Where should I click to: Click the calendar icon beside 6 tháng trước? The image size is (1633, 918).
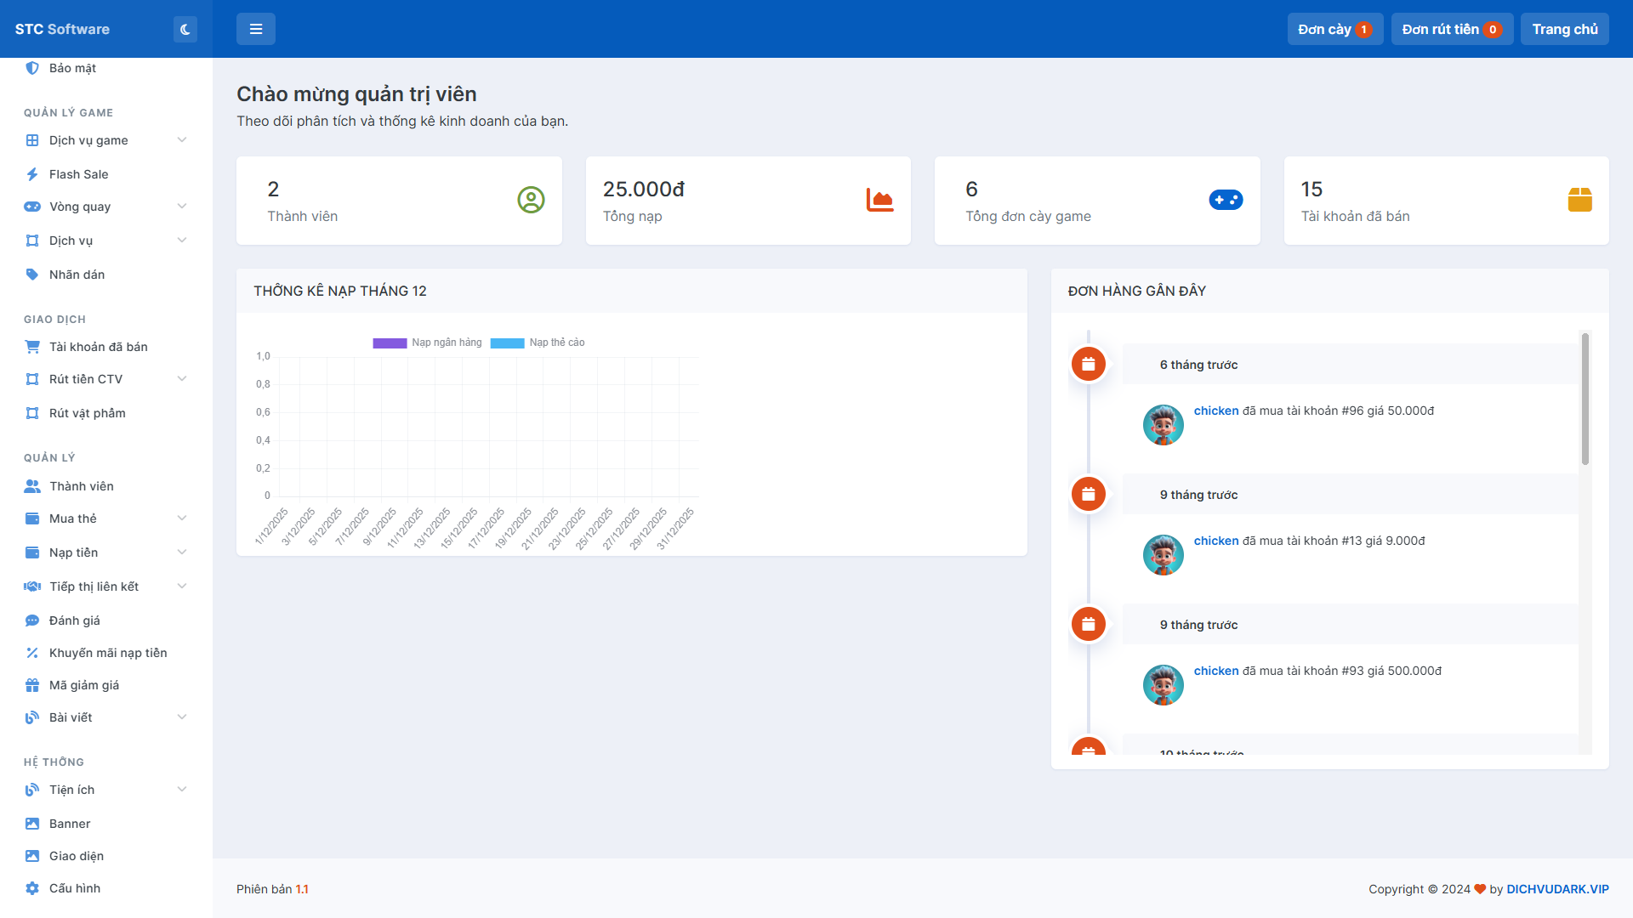pyautogui.click(x=1088, y=364)
